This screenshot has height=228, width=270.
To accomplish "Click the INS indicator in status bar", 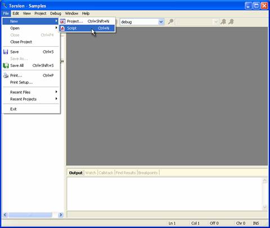I will pos(256,223).
